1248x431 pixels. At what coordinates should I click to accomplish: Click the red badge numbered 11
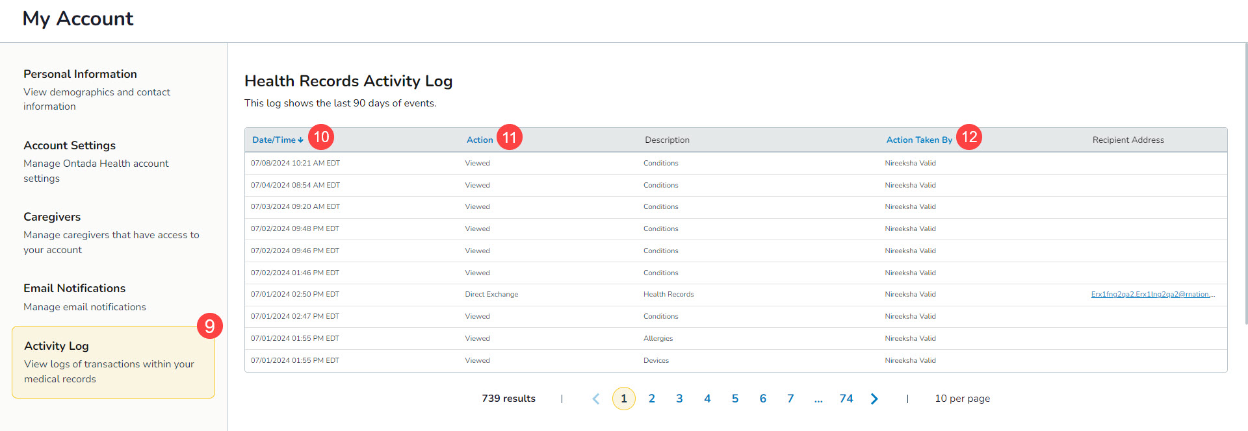pyautogui.click(x=509, y=138)
